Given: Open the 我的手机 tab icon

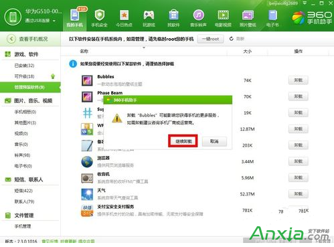Looking at the screenshot, I should (75, 15).
